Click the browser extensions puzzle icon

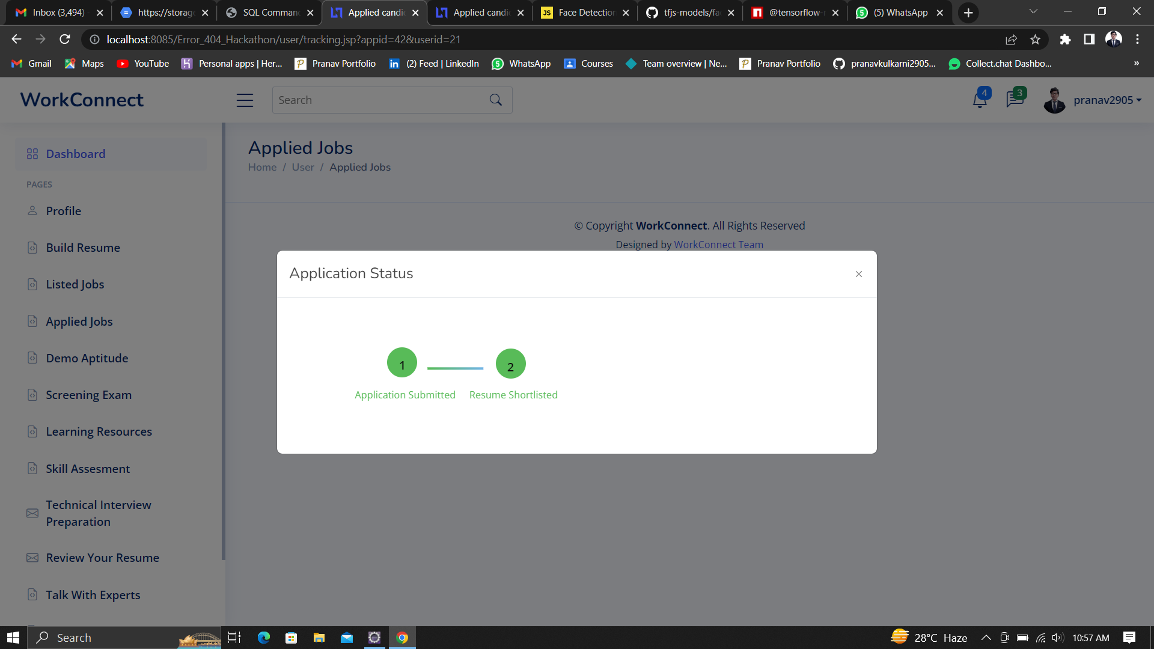pos(1065,40)
